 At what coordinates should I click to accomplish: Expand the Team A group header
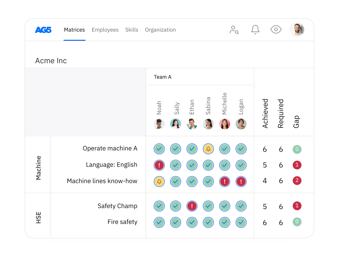(x=162, y=77)
